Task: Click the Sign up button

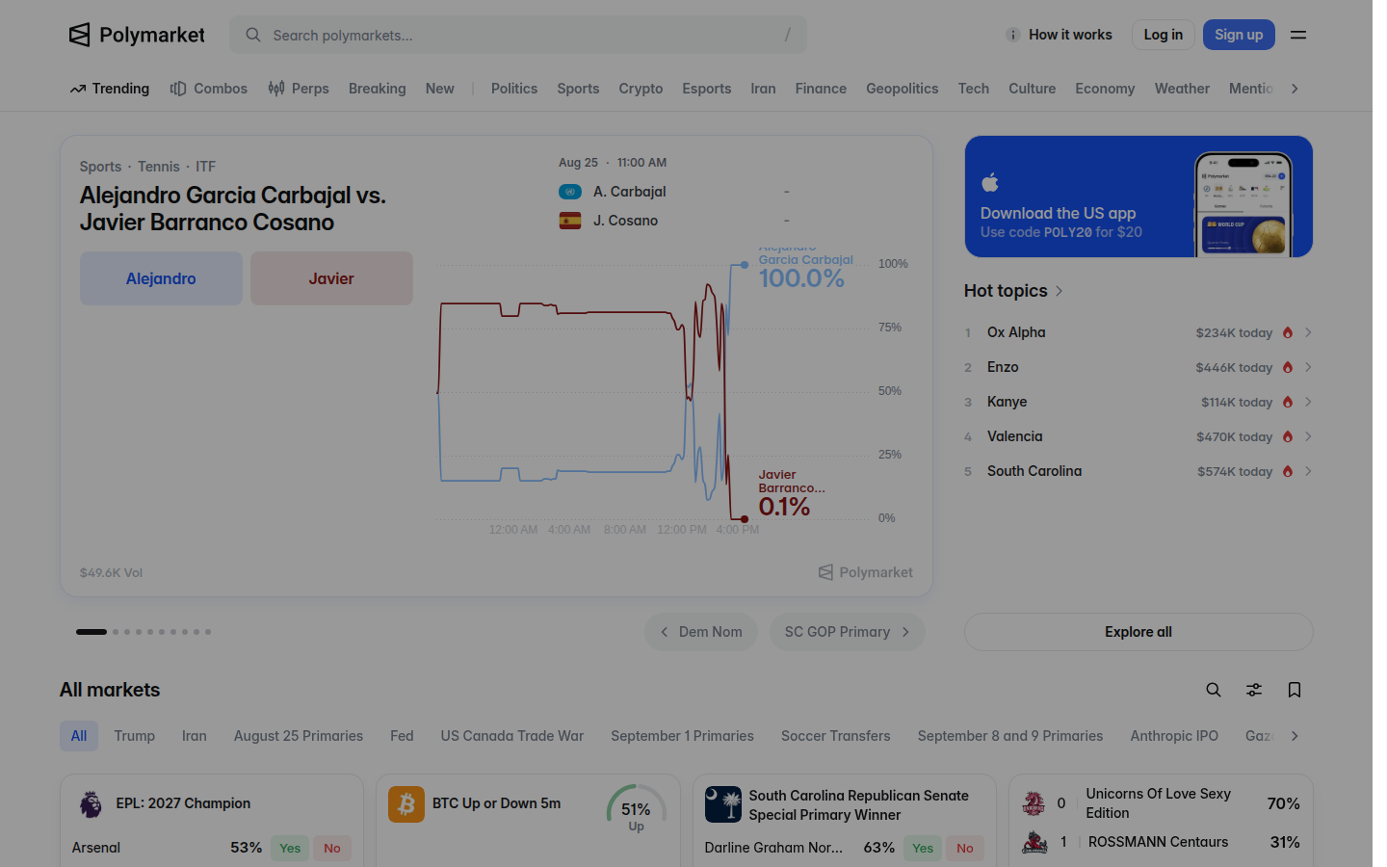Action: [x=1239, y=35]
